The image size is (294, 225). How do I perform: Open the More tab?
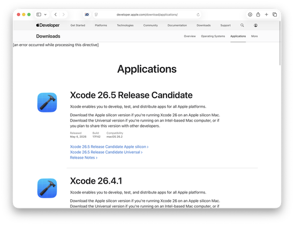pos(254,36)
